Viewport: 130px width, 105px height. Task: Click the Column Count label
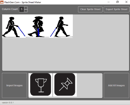10,9
